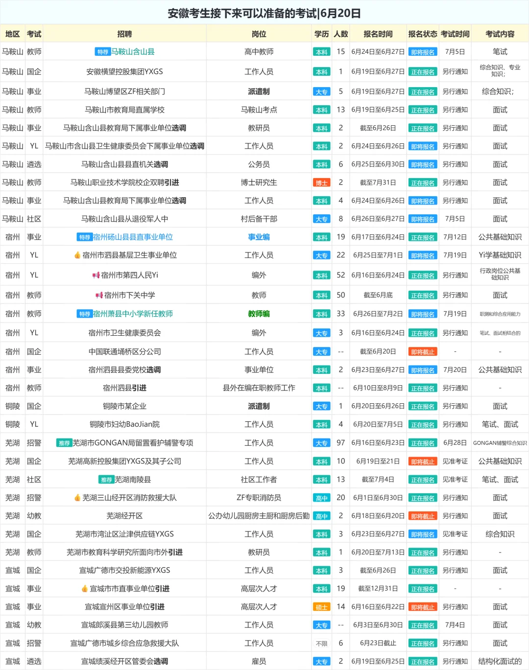The image size is (529, 670).
Task: Click the 即将报名 badge in 芜湖市湾沚区沚津供应链YXGS row
Action: pyautogui.click(x=423, y=534)
